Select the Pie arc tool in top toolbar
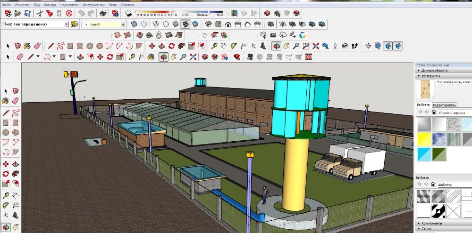472x233 pixels. pos(138,46)
